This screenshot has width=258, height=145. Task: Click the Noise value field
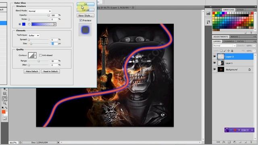pyautogui.click(x=54, y=19)
